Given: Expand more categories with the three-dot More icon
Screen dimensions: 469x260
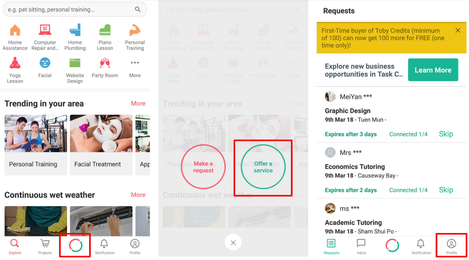Looking at the screenshot, I should (x=135, y=63).
